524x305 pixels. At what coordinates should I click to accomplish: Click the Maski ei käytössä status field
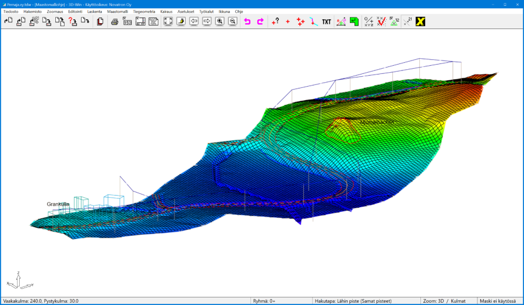tap(499, 301)
